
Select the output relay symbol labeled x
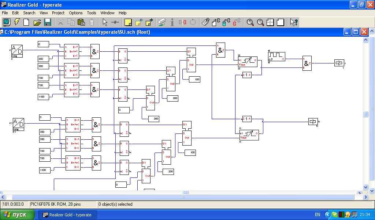click(x=339, y=63)
